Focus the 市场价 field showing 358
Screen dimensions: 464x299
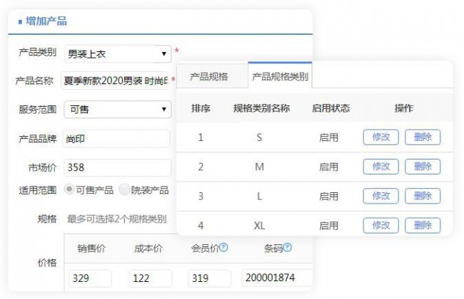pyautogui.click(x=117, y=167)
